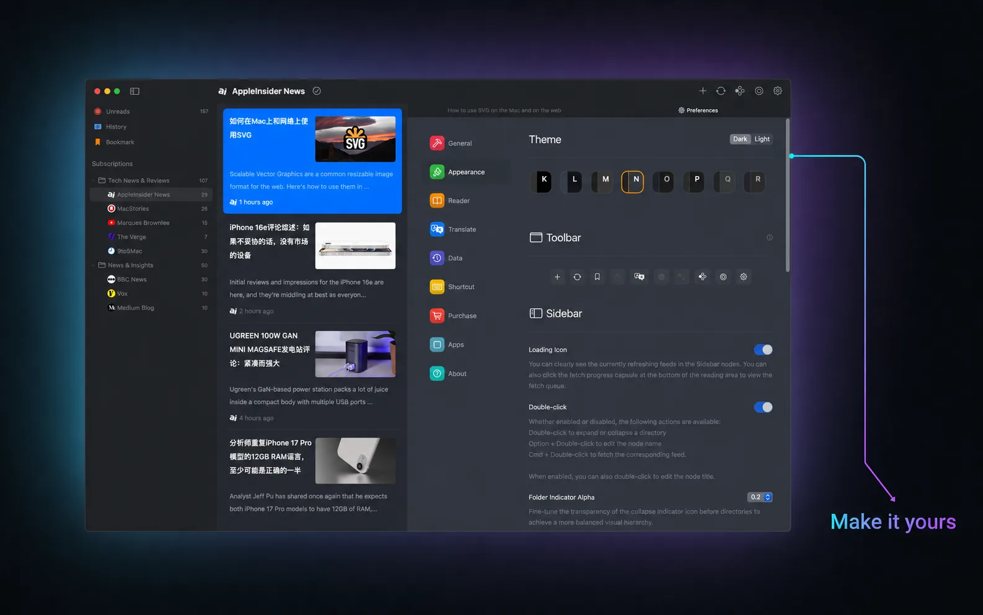Open the Data preferences section

coord(467,258)
